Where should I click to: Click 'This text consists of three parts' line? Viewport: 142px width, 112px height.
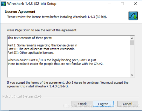point(30,38)
